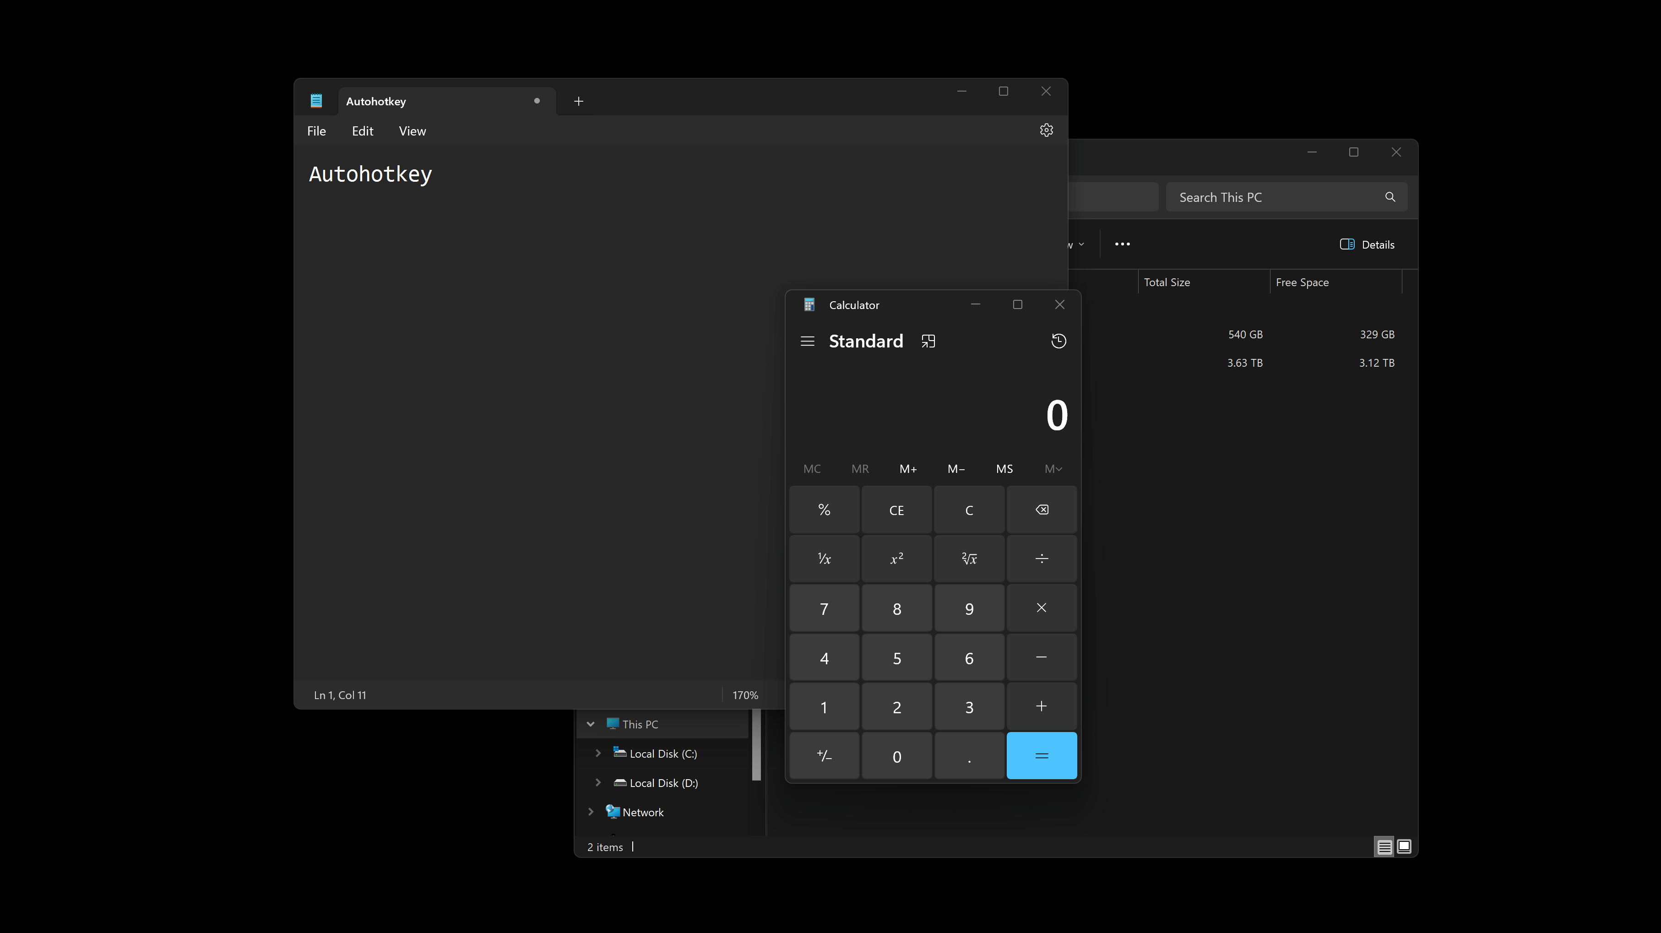Click the 170% zoom level in Notepad
The height and width of the screenshot is (933, 1661).
(x=745, y=695)
